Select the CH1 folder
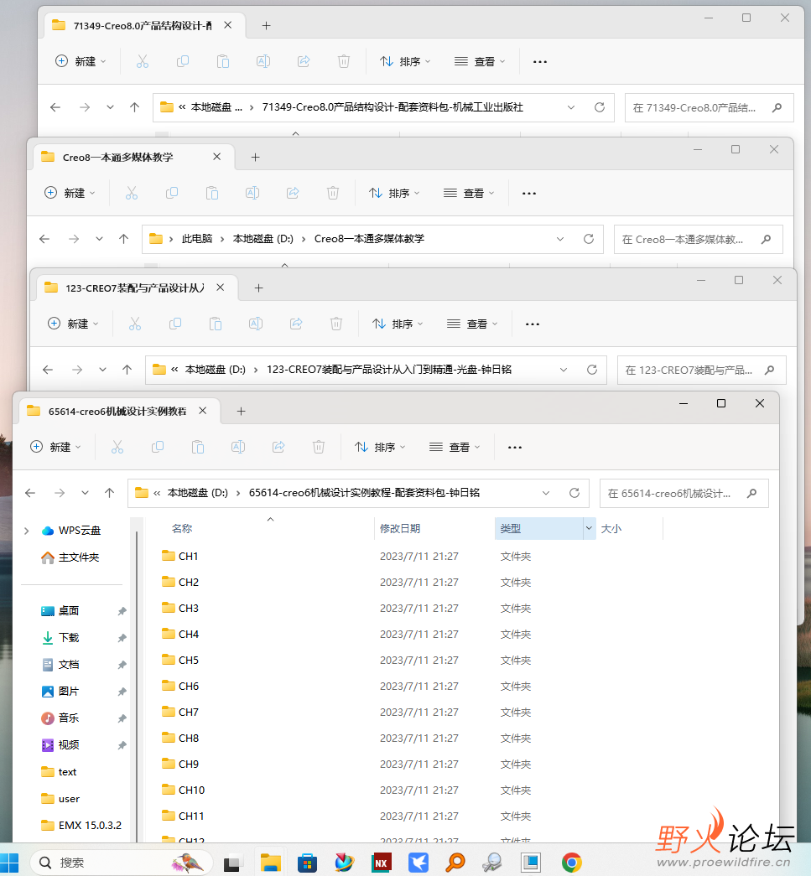811x876 pixels. pos(180,556)
